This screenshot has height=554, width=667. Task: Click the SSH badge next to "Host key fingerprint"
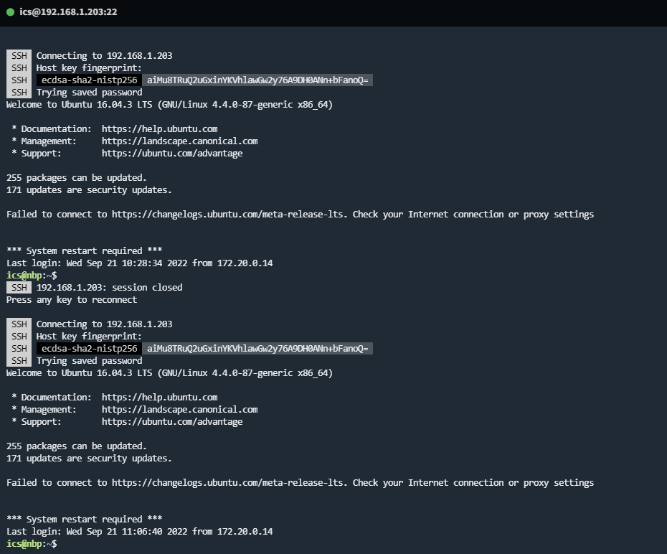(x=18, y=67)
